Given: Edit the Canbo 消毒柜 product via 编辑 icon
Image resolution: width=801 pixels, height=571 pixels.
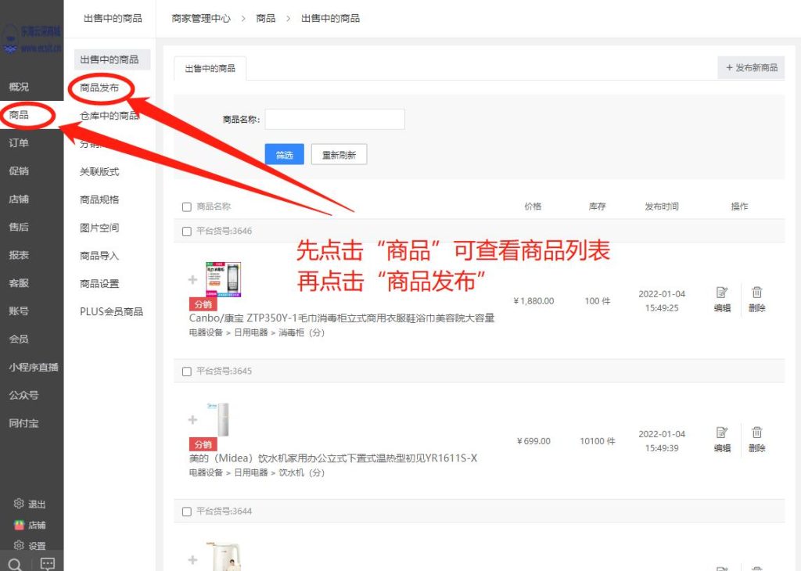Looking at the screenshot, I should point(720,293).
